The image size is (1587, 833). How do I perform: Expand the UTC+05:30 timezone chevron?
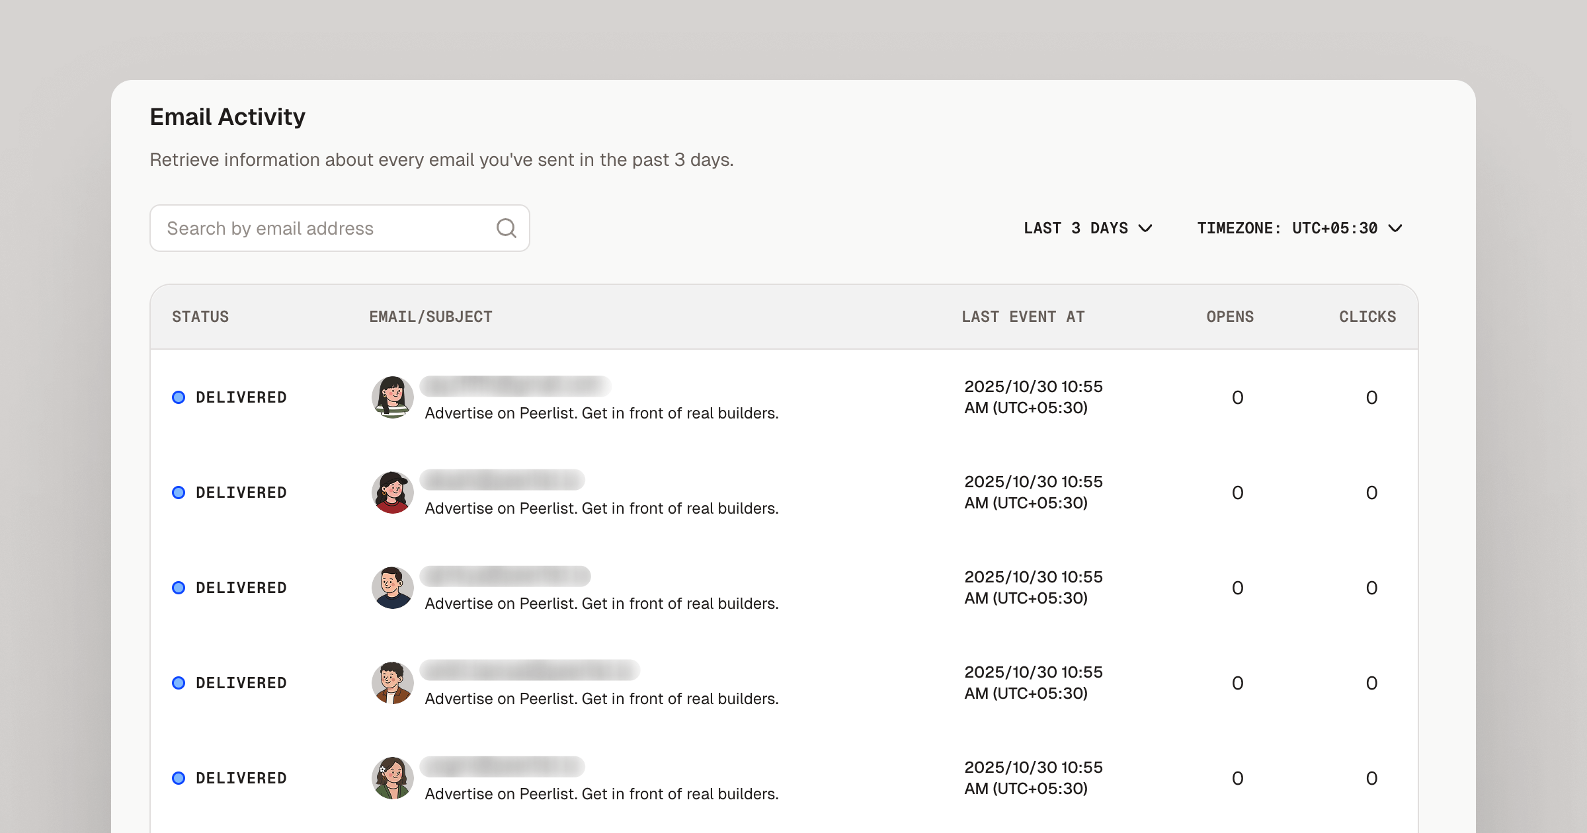[x=1397, y=228]
